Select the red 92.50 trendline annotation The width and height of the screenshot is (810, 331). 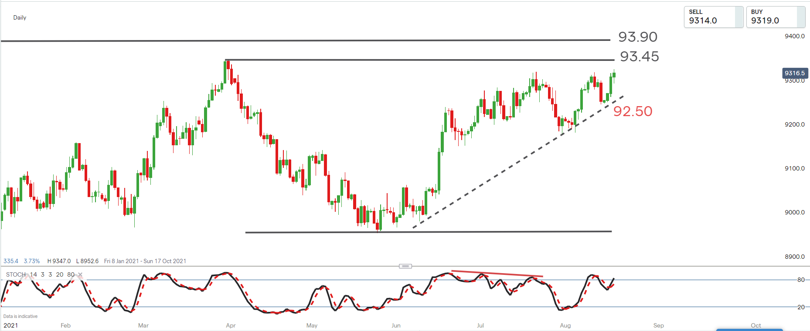pyautogui.click(x=633, y=111)
